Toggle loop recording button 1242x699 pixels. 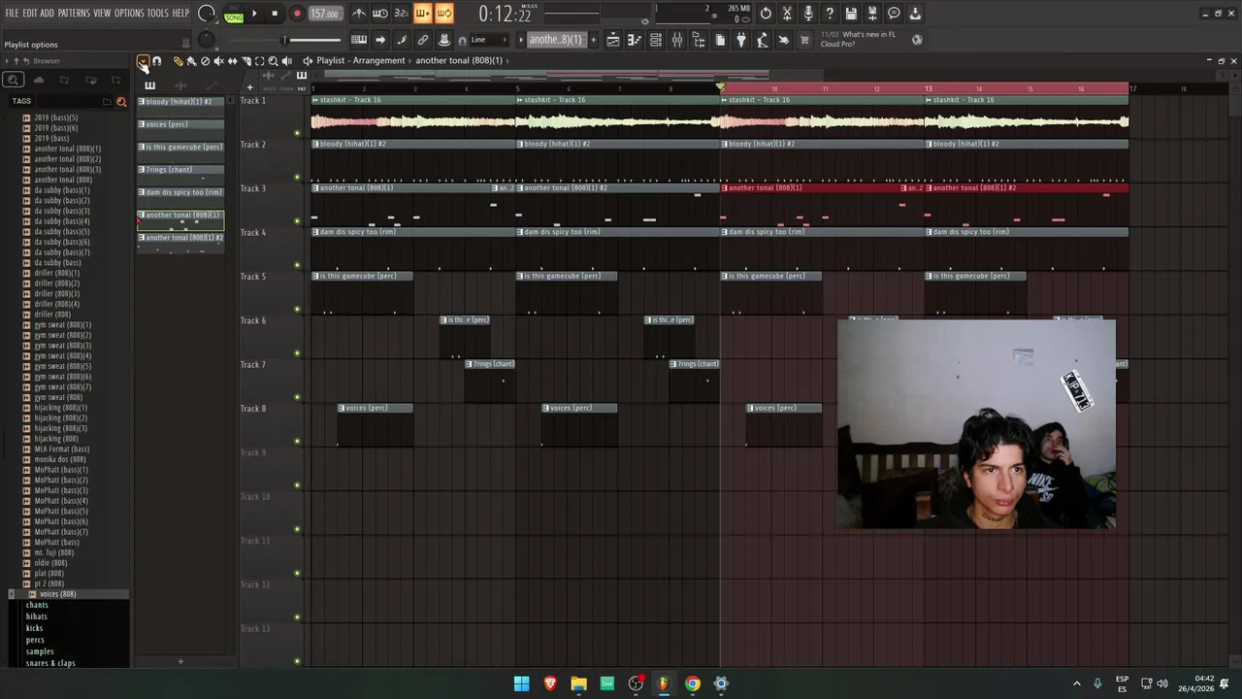pyautogui.click(x=443, y=14)
